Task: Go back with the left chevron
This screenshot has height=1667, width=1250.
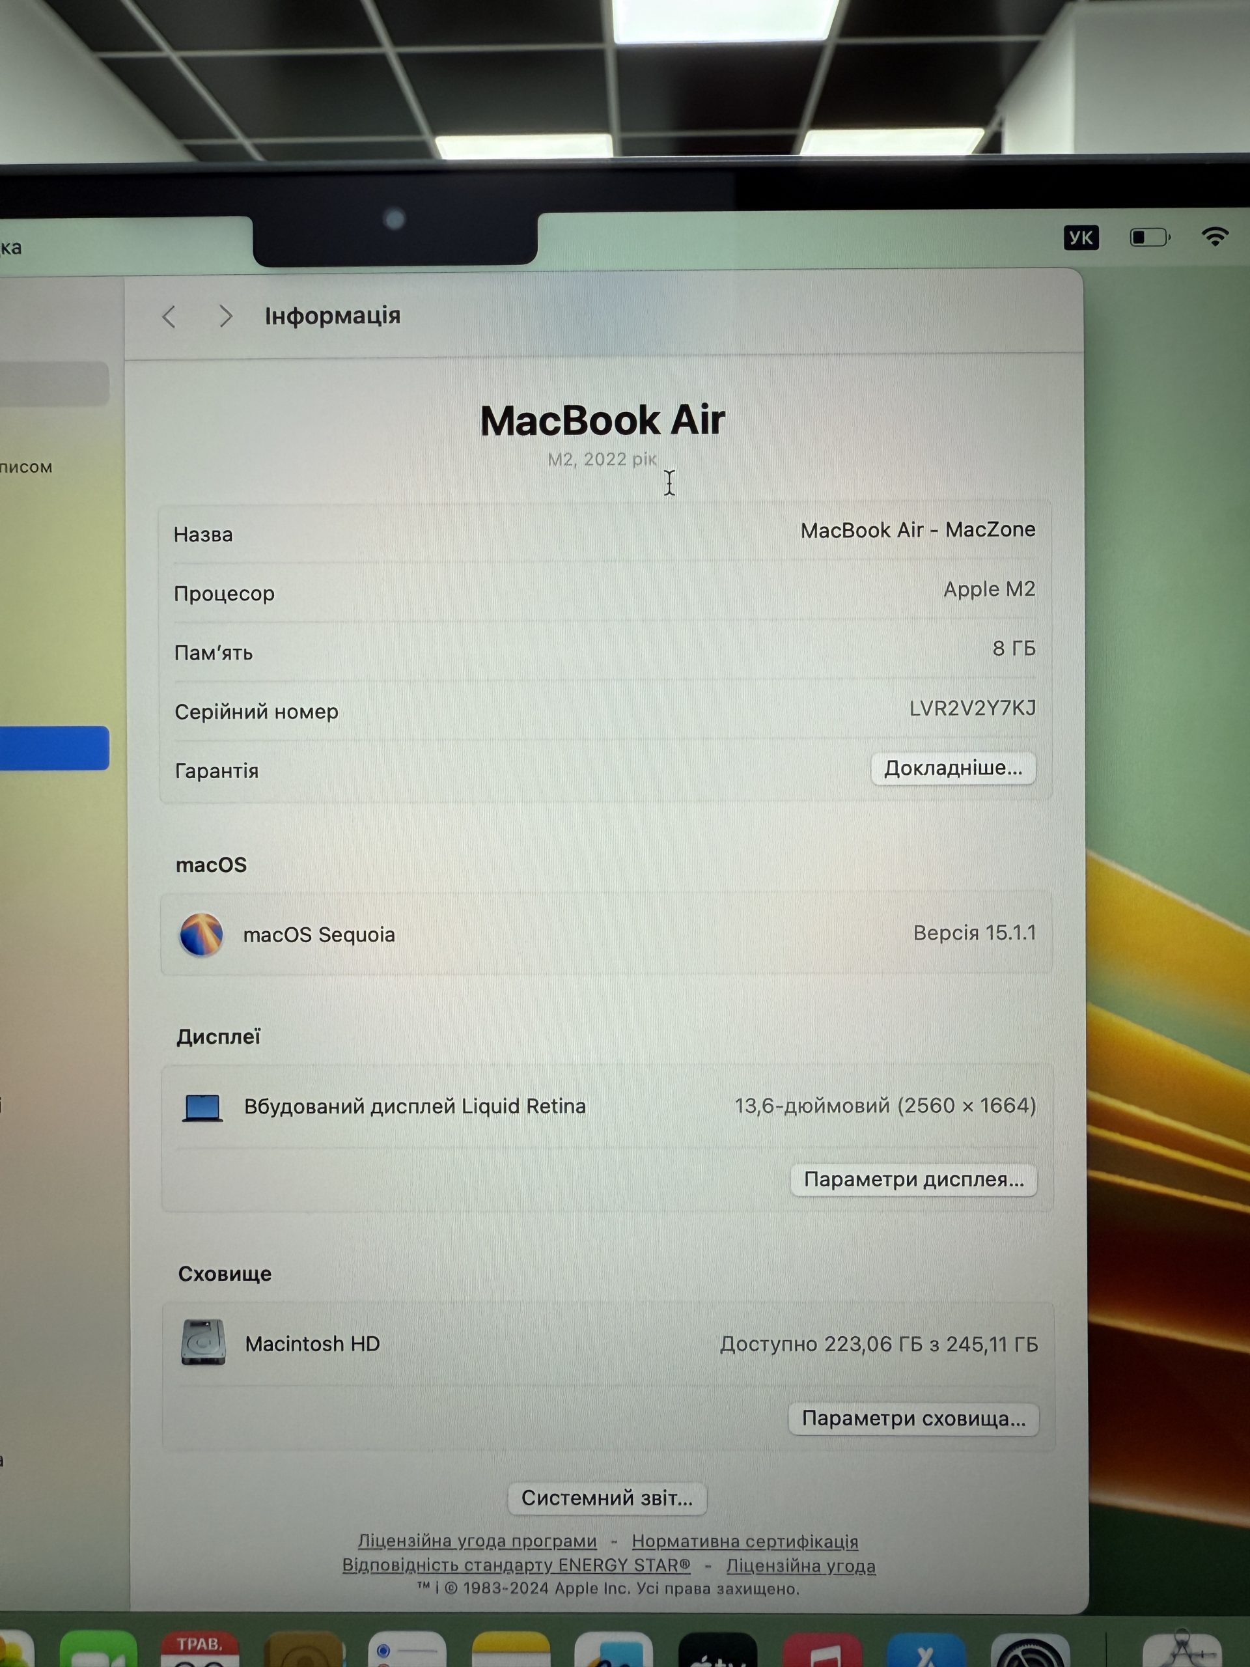Action: 169,316
